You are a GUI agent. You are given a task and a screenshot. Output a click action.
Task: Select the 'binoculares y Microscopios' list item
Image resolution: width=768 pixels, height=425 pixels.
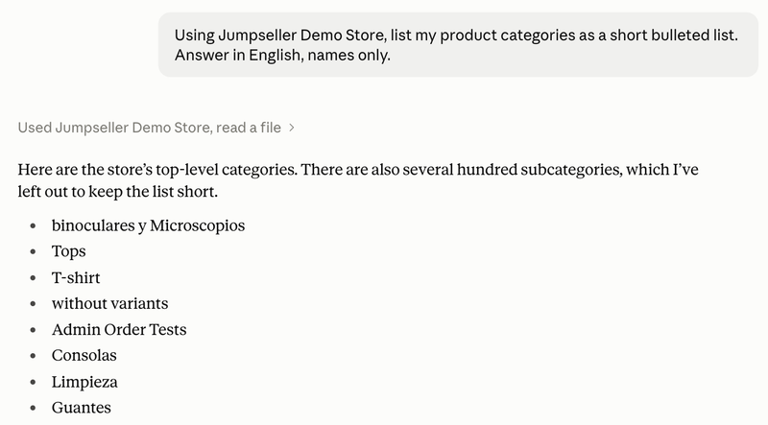coord(148,225)
